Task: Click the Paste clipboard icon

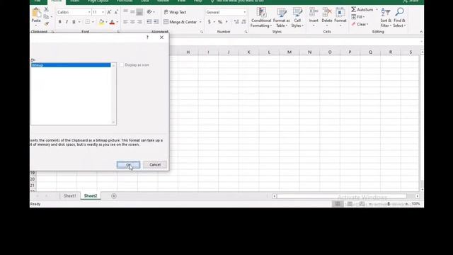Action: (36, 13)
